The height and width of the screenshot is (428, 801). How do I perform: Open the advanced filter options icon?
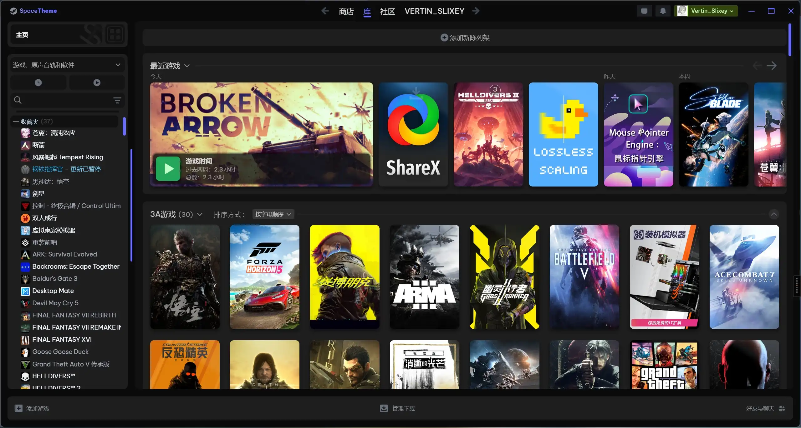tap(117, 100)
